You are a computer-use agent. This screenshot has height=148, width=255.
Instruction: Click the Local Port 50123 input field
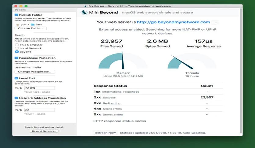(x=40, y=88)
